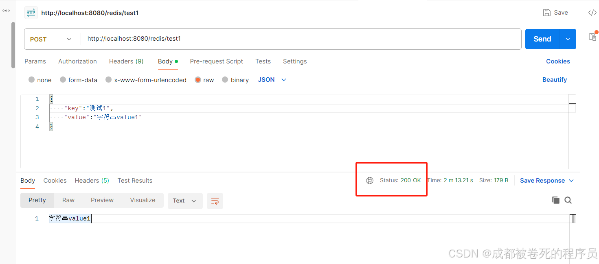
Task: Search the response with the magnifier icon
Action: [568, 200]
